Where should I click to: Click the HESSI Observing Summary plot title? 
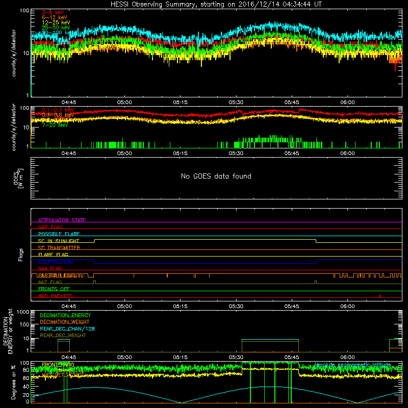(x=216, y=5)
